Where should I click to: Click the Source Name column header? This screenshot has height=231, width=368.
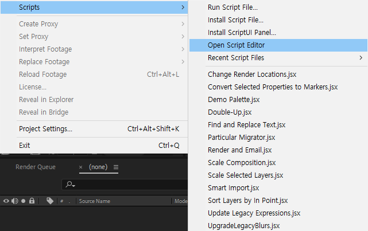95,201
